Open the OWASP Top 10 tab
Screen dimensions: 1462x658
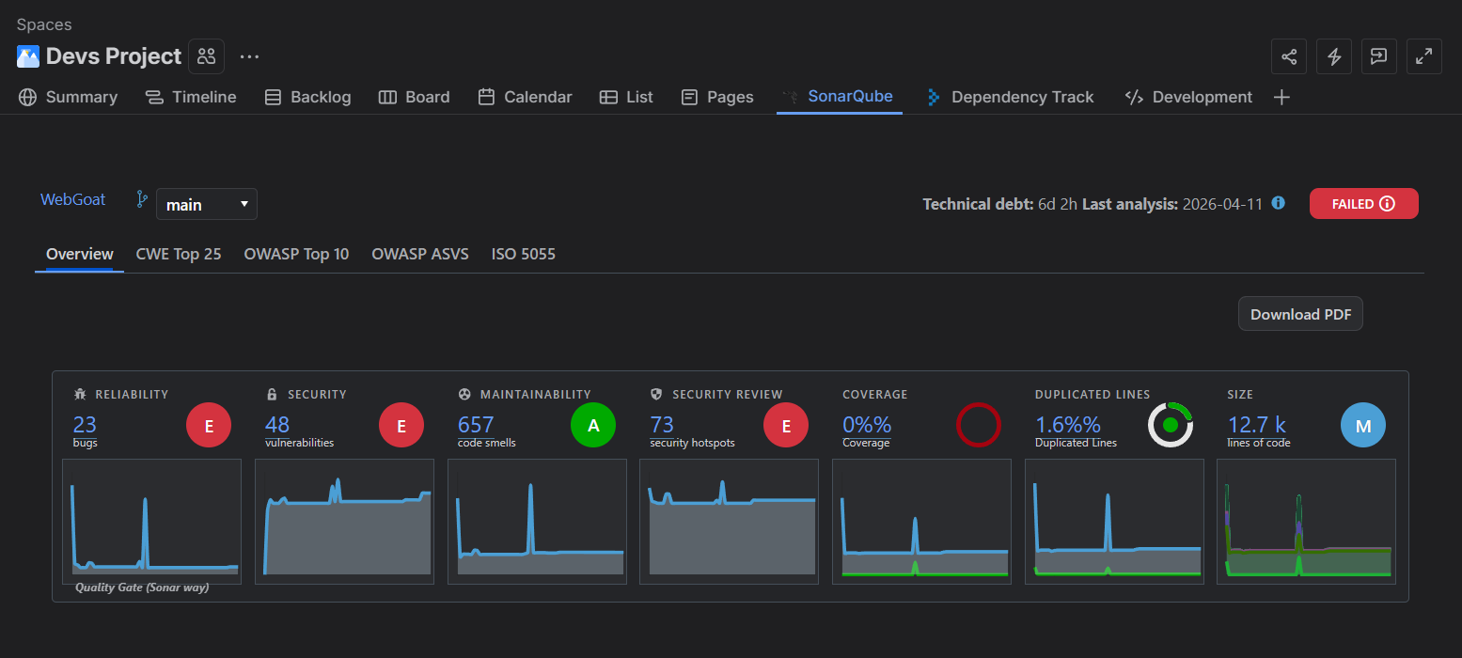point(296,254)
